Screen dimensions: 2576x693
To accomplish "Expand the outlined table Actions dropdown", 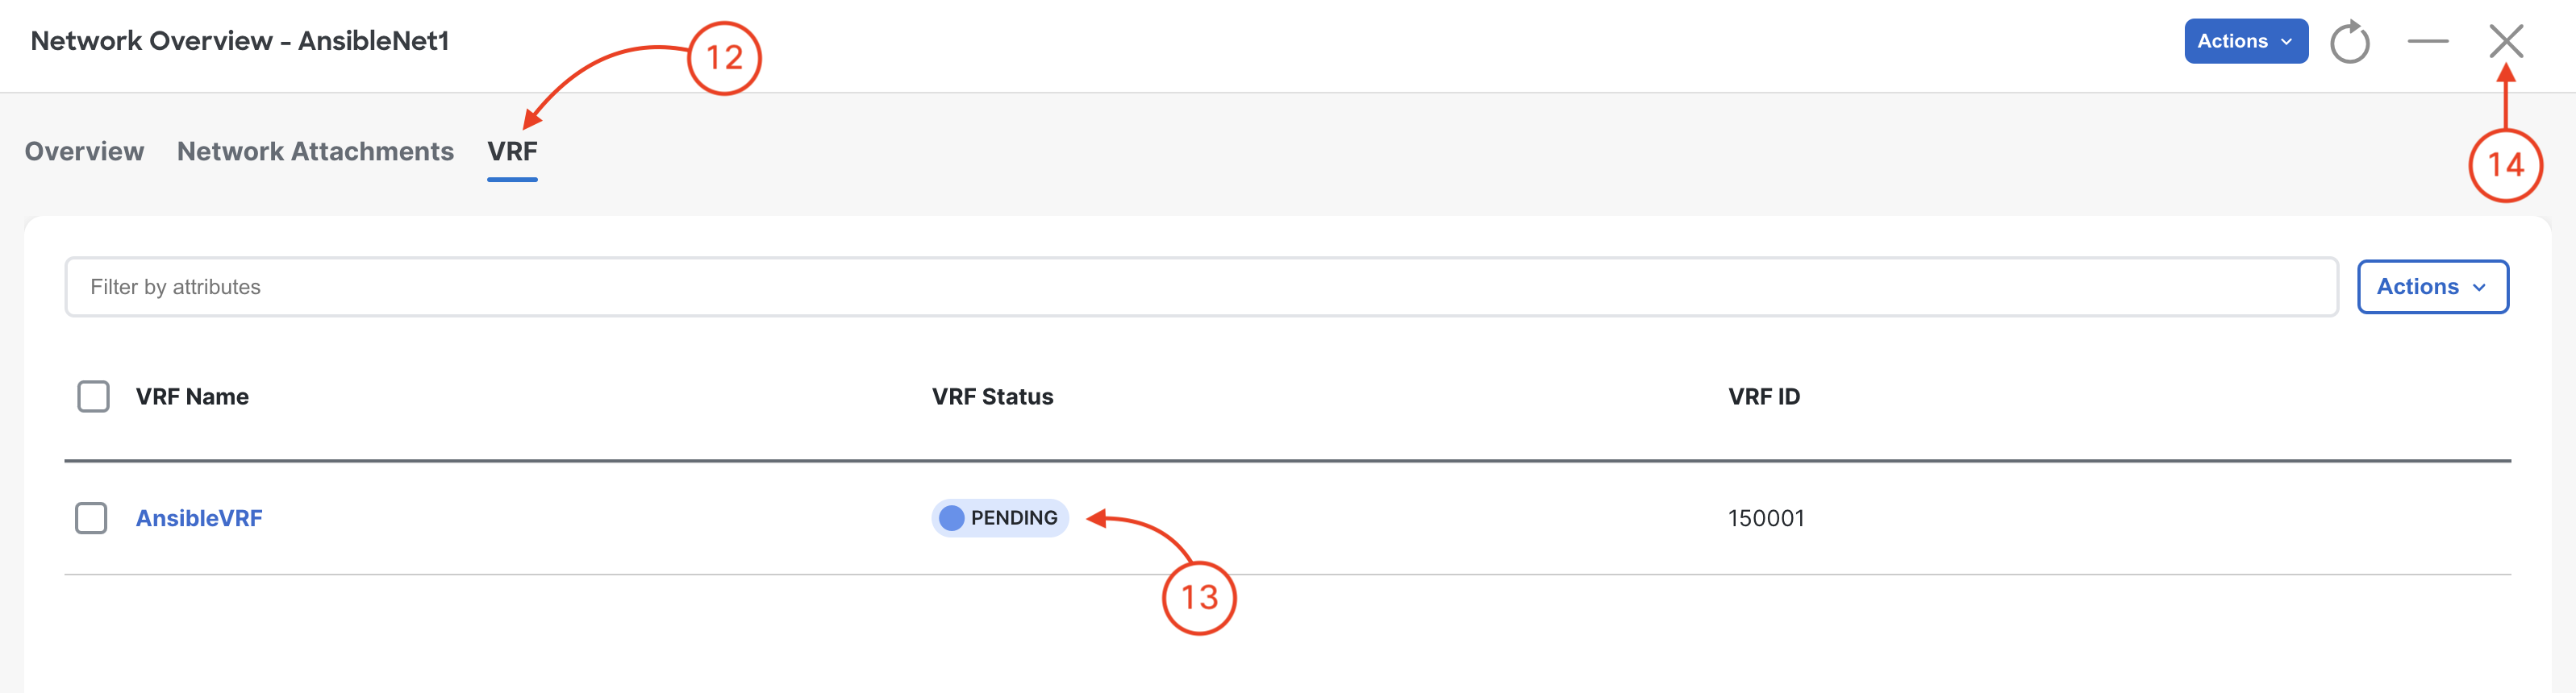I will coord(2432,287).
